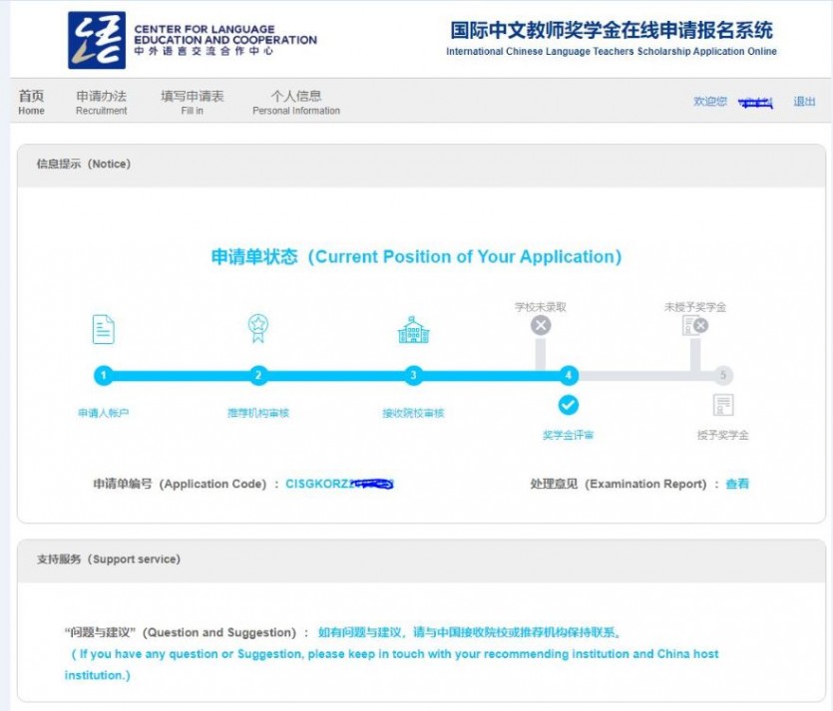Open the Home menu item
This screenshot has height=711, width=833.
31,102
